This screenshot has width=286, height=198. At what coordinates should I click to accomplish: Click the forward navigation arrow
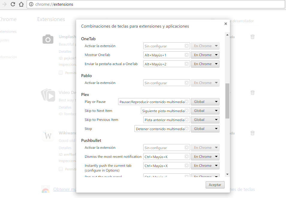tap(4, 4)
